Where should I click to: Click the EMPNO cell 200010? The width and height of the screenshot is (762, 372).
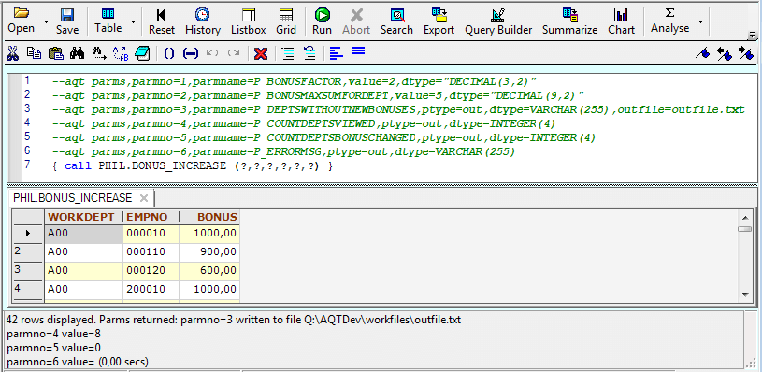[151, 290]
